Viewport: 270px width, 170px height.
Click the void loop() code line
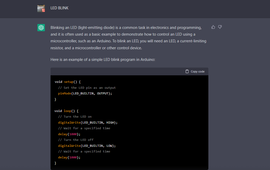pyautogui.click(x=66, y=111)
